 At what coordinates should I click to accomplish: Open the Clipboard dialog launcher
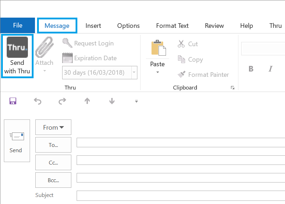pyautogui.click(x=233, y=88)
